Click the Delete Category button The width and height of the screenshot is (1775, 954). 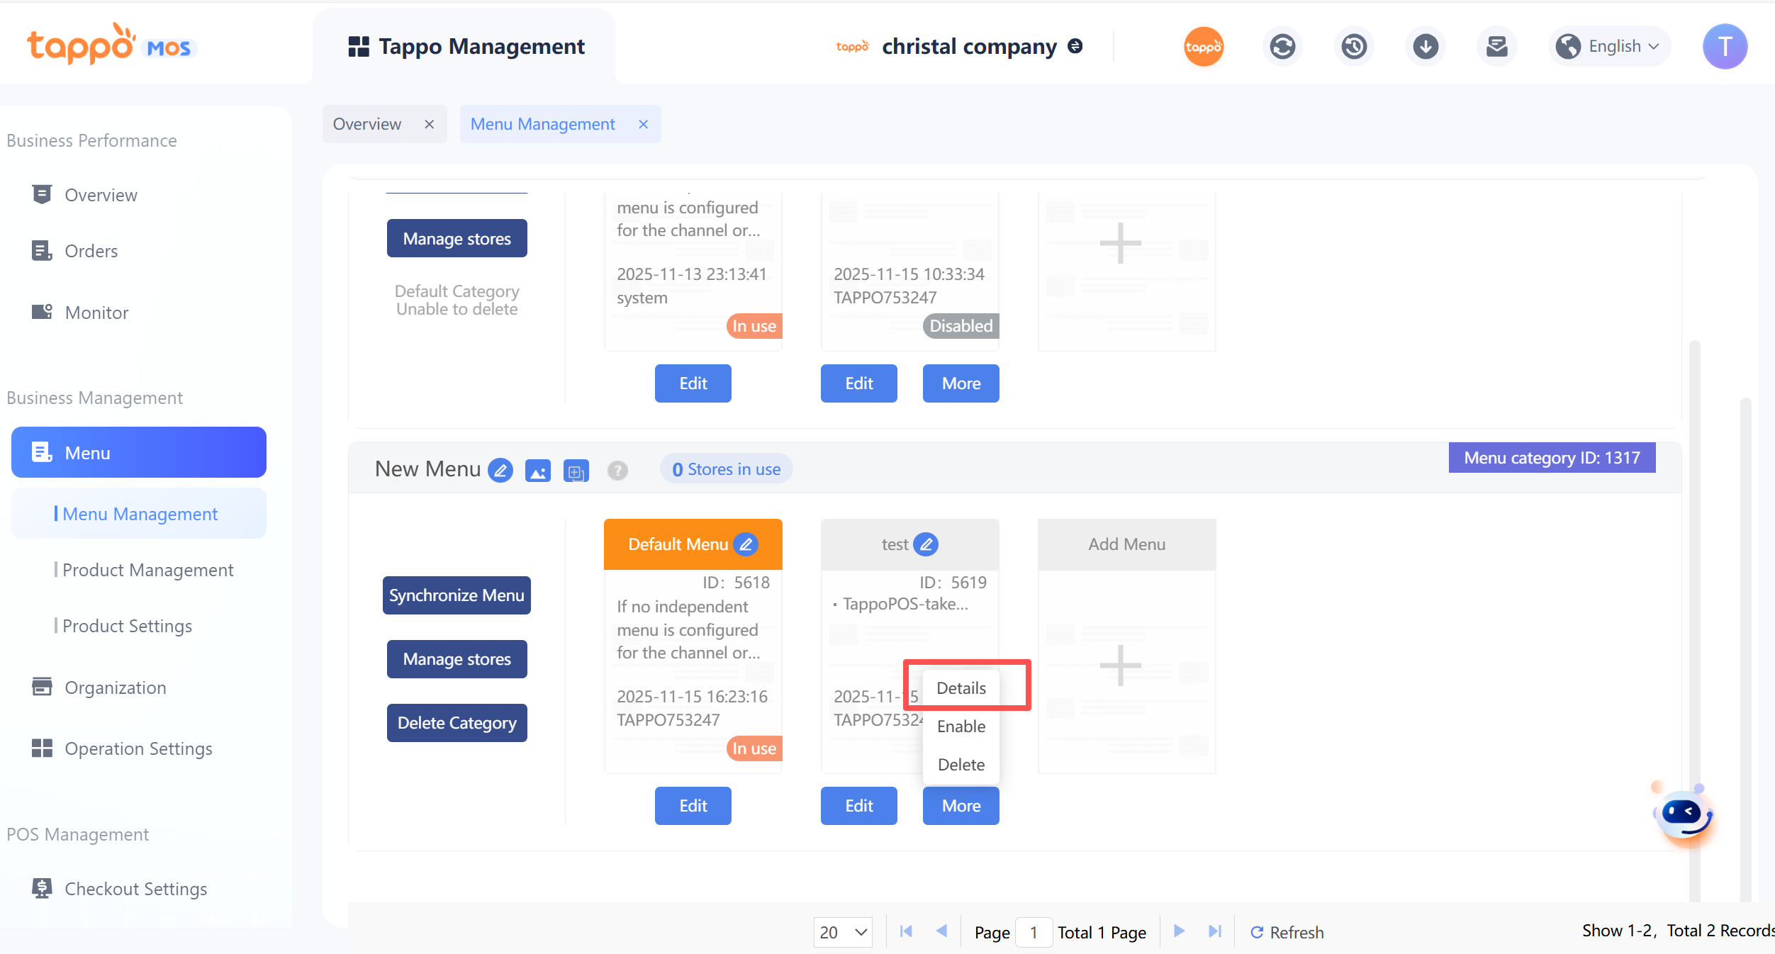(x=457, y=723)
